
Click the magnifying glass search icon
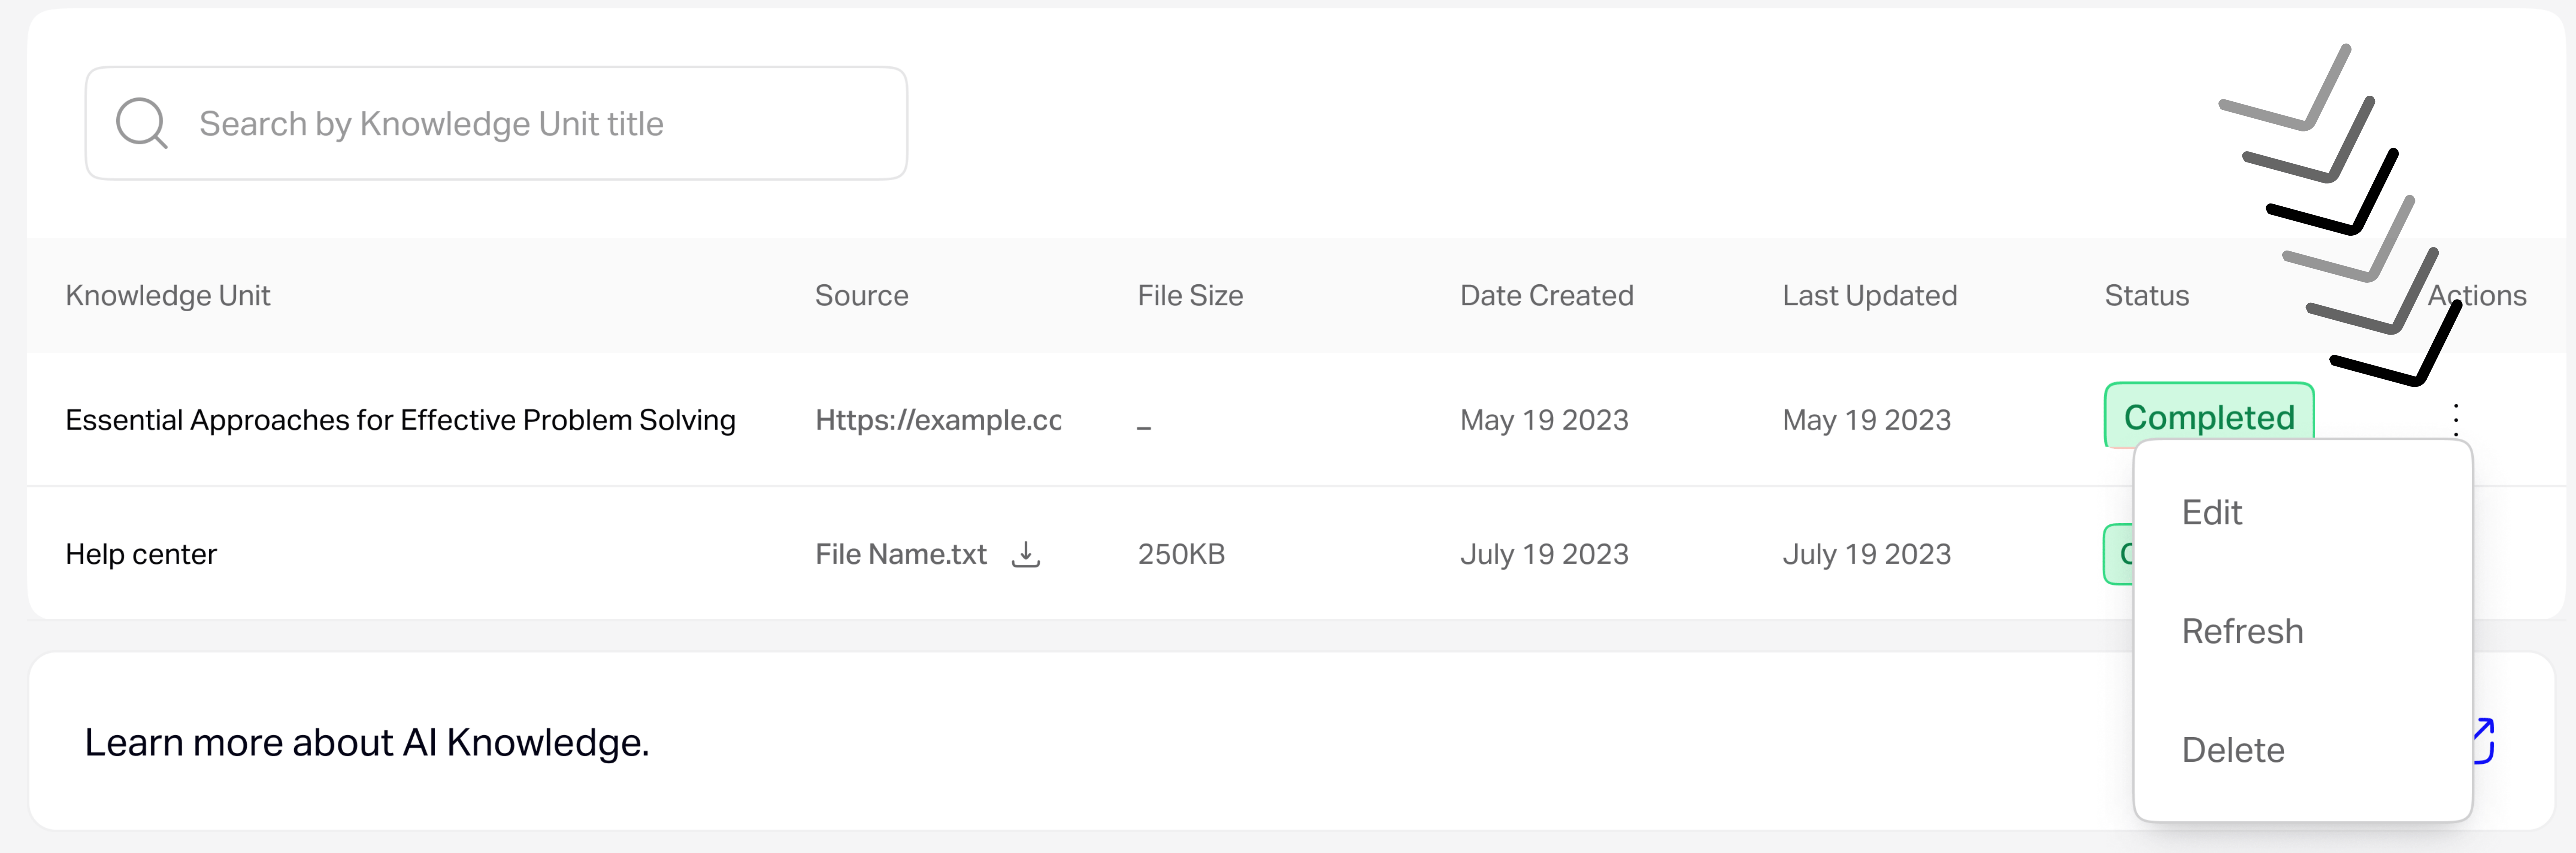(x=141, y=123)
